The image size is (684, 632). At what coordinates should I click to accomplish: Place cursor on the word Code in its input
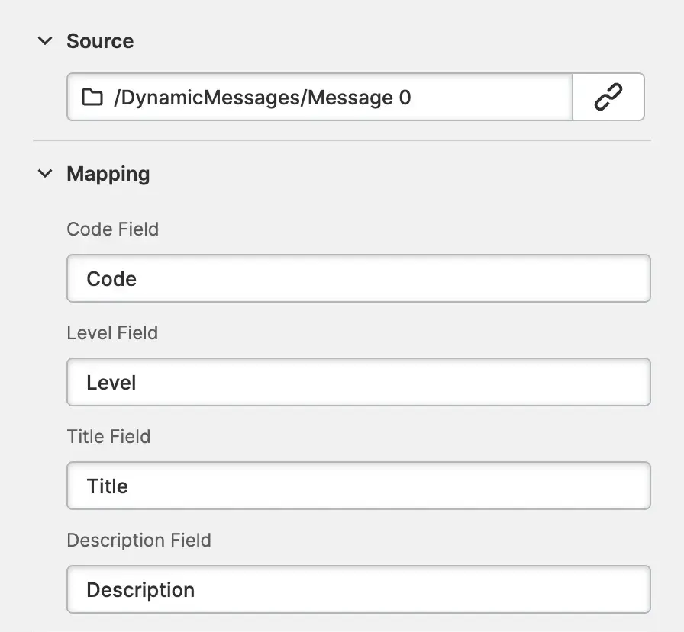(111, 279)
